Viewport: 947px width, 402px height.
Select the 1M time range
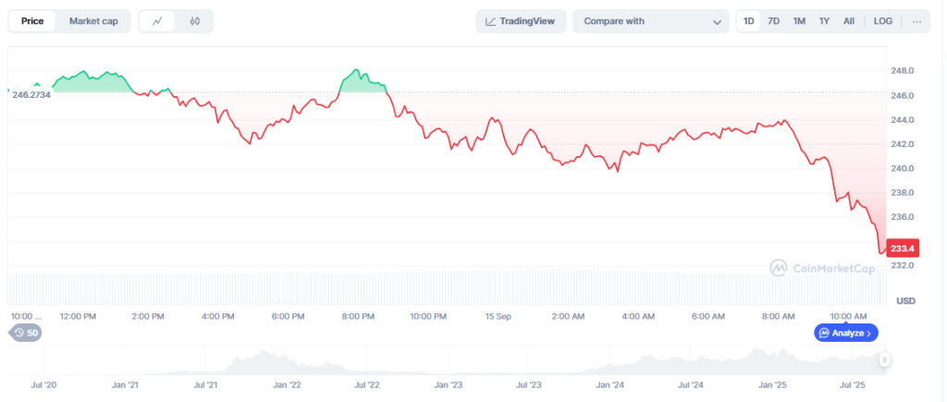pos(799,21)
